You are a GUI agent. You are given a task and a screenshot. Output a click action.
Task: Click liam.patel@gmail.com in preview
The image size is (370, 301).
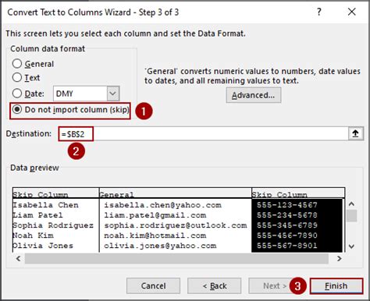click(x=155, y=215)
